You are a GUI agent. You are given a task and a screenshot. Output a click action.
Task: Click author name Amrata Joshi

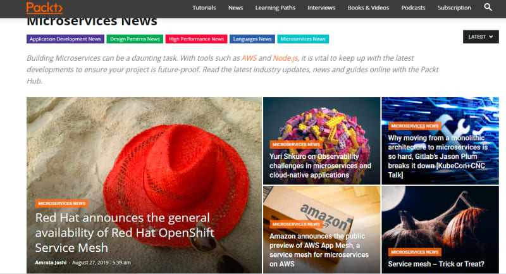(51, 263)
